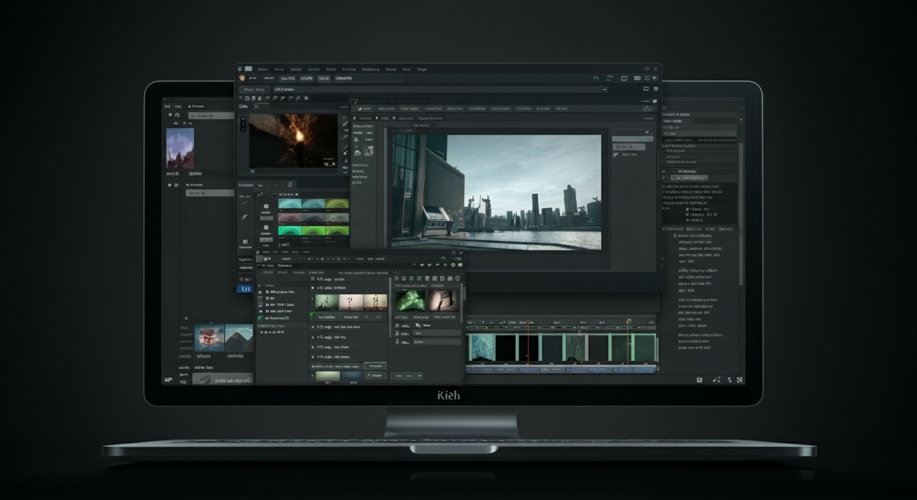Select the first teal clip in the timeline
Image resolution: width=917 pixels, height=500 pixels.
483,347
